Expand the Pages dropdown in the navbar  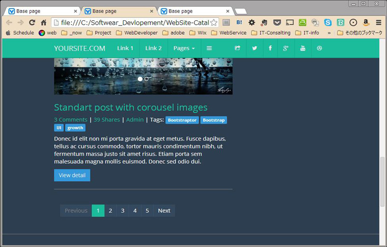pos(184,48)
